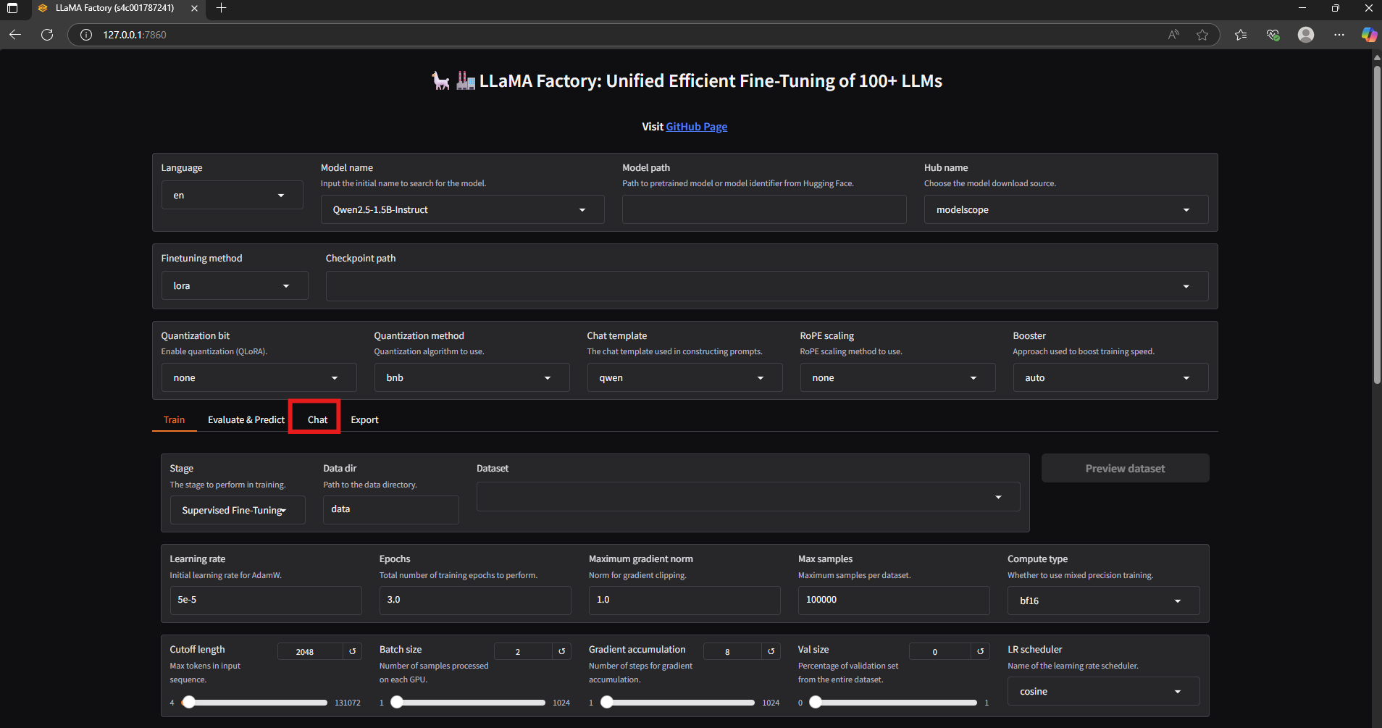Open the Hub name modelscope dropdown
The image size is (1382, 728).
(x=1065, y=209)
